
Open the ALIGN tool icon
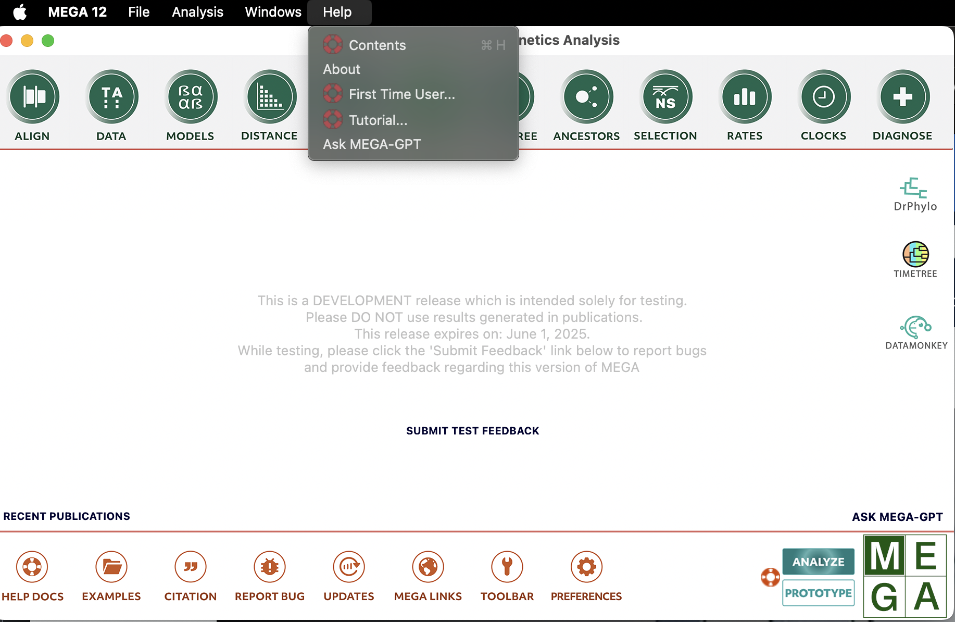pos(33,97)
